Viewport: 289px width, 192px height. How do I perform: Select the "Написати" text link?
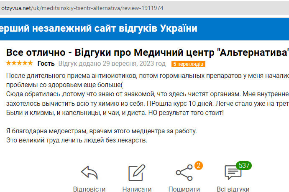137,189
